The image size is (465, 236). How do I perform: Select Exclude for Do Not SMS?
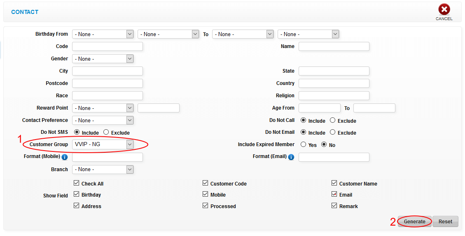tap(106, 132)
